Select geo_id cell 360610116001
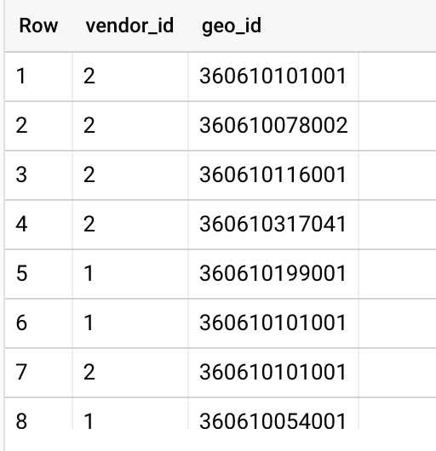This screenshot has width=436, height=451. tap(272, 175)
